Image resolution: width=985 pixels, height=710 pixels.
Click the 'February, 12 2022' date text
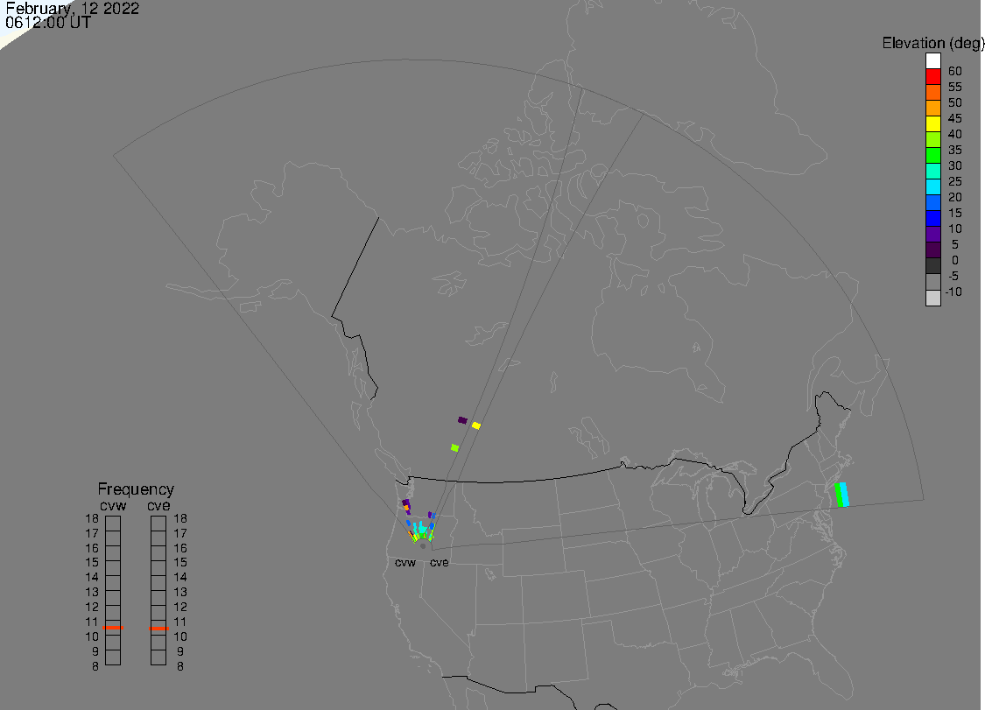click(x=73, y=8)
